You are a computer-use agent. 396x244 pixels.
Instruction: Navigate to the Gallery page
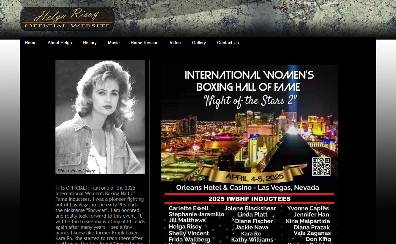point(199,43)
